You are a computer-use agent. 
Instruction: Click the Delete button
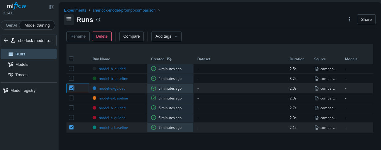coord(102,36)
